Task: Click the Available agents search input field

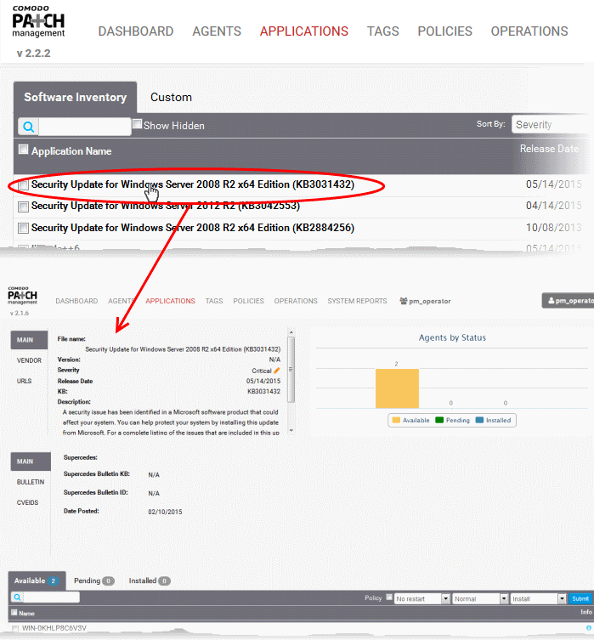Action: 51,598
